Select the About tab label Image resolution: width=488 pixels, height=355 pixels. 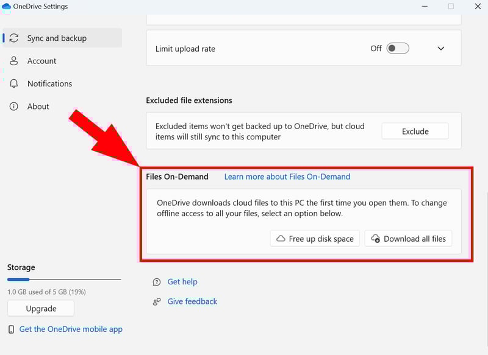(38, 107)
